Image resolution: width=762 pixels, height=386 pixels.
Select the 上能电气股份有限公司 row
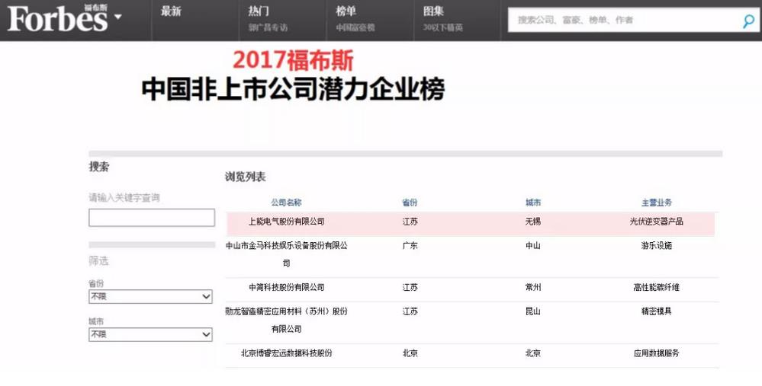click(x=286, y=222)
